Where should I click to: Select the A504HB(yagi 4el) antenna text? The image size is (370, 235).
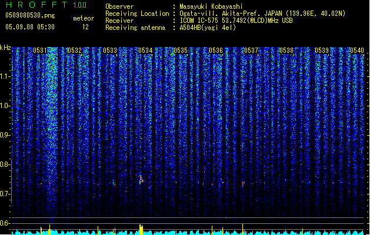coord(208,28)
